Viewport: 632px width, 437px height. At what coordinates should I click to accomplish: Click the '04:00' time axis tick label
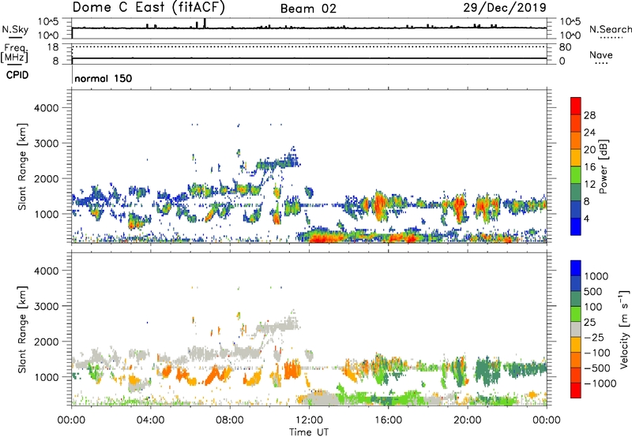[x=150, y=420]
